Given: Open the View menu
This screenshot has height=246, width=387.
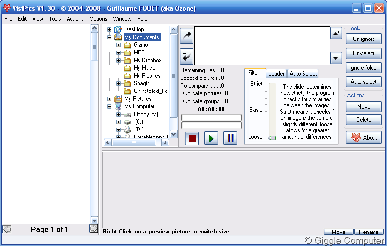Looking at the screenshot, I should point(38,19).
